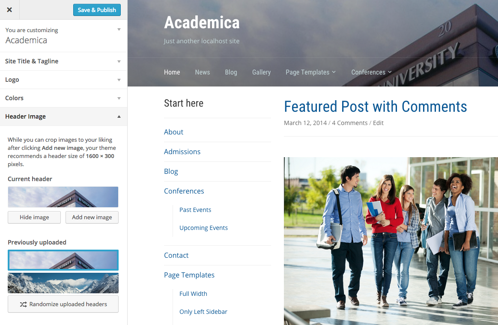
Task: Expand the Site Title & Tagline section
Action: click(x=63, y=61)
